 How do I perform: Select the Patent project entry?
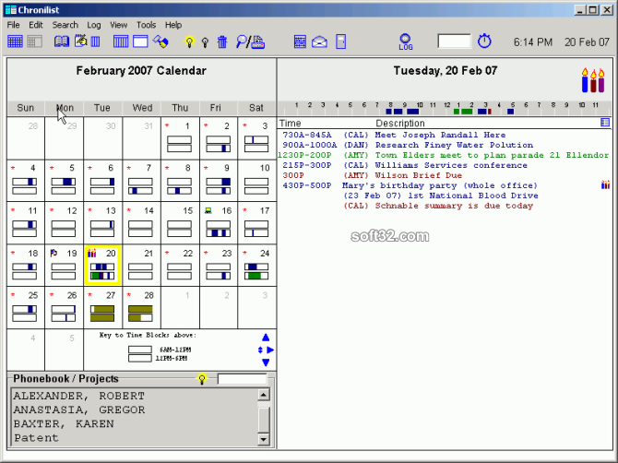[36, 438]
